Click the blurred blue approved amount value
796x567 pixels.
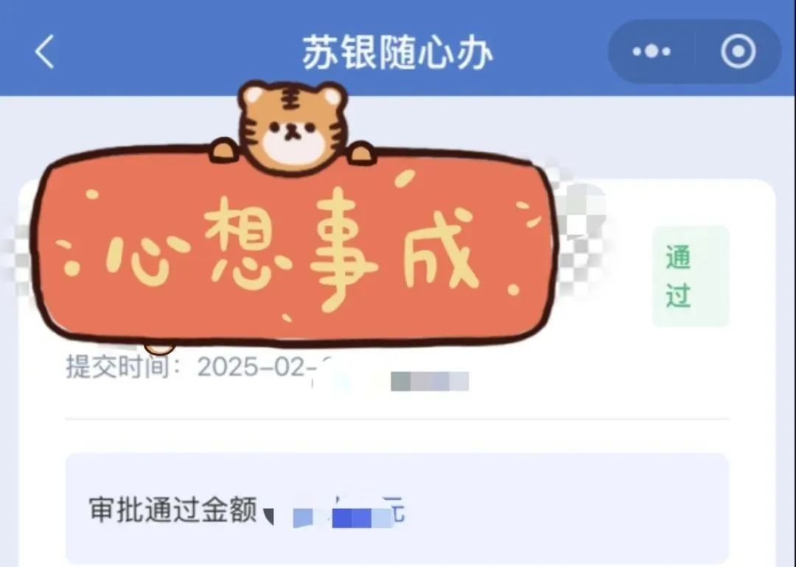point(343,517)
